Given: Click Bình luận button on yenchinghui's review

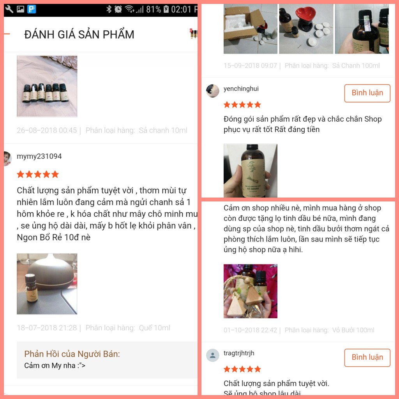Looking at the screenshot, I should point(367,93).
